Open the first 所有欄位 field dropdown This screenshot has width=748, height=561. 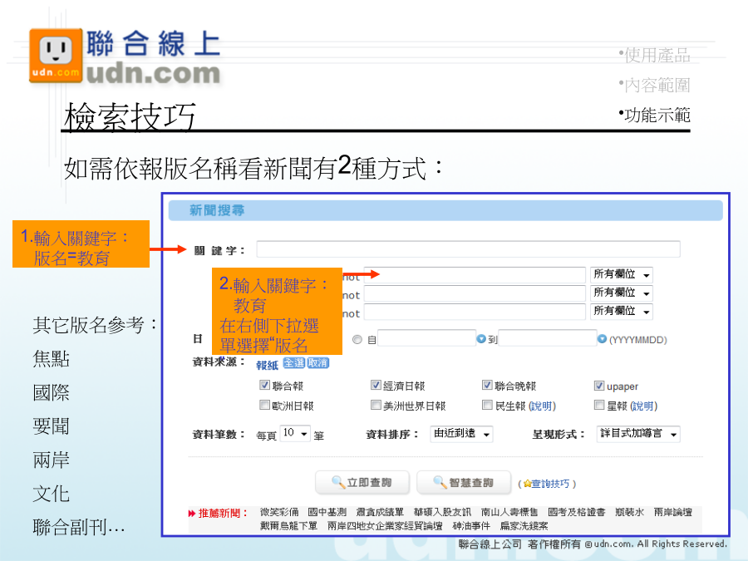coord(621,275)
